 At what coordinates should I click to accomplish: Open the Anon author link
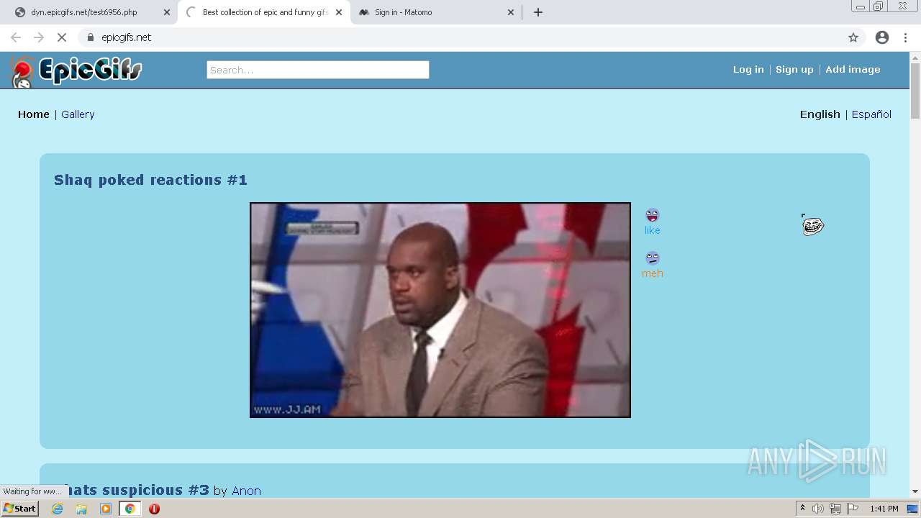click(x=246, y=491)
